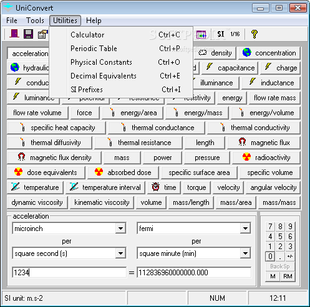This screenshot has height=307, width=310.
Task: Select the charge category button
Action: 281,68
